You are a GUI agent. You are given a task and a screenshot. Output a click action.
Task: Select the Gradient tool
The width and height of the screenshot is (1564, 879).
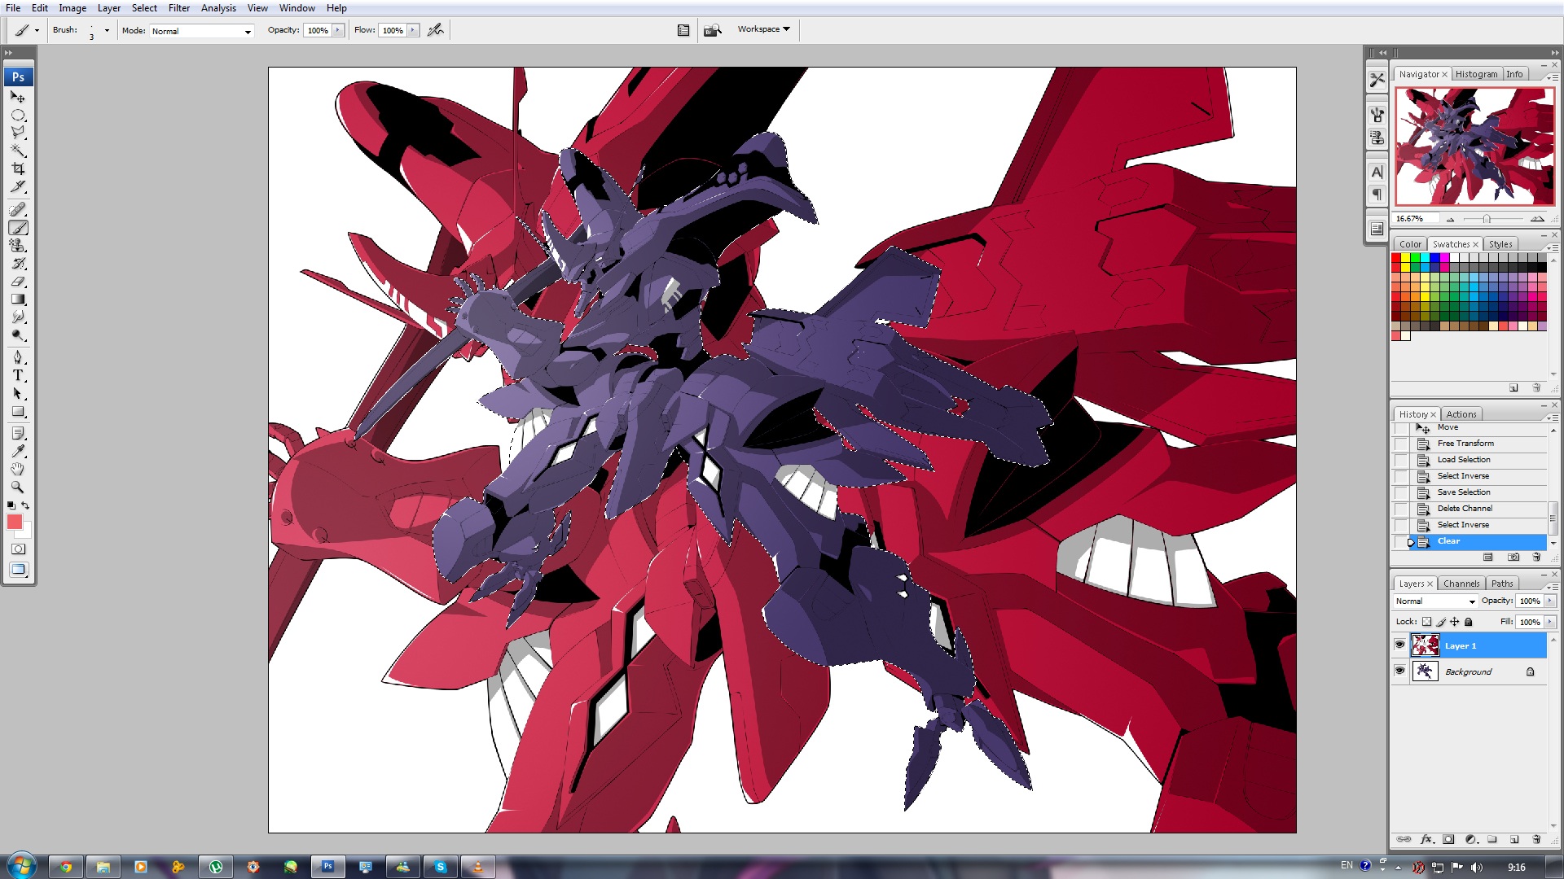tap(18, 300)
